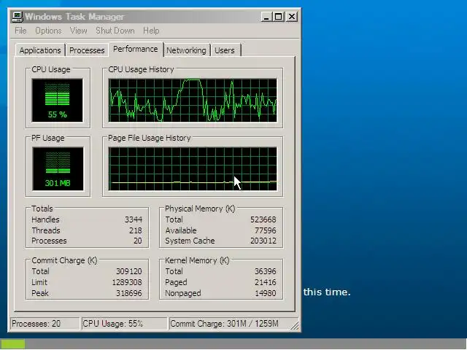Switch to the Processes tab
Screen dimensions: 467x350
click(87, 50)
